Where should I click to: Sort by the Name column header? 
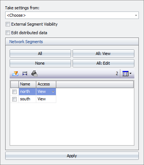[27, 84]
